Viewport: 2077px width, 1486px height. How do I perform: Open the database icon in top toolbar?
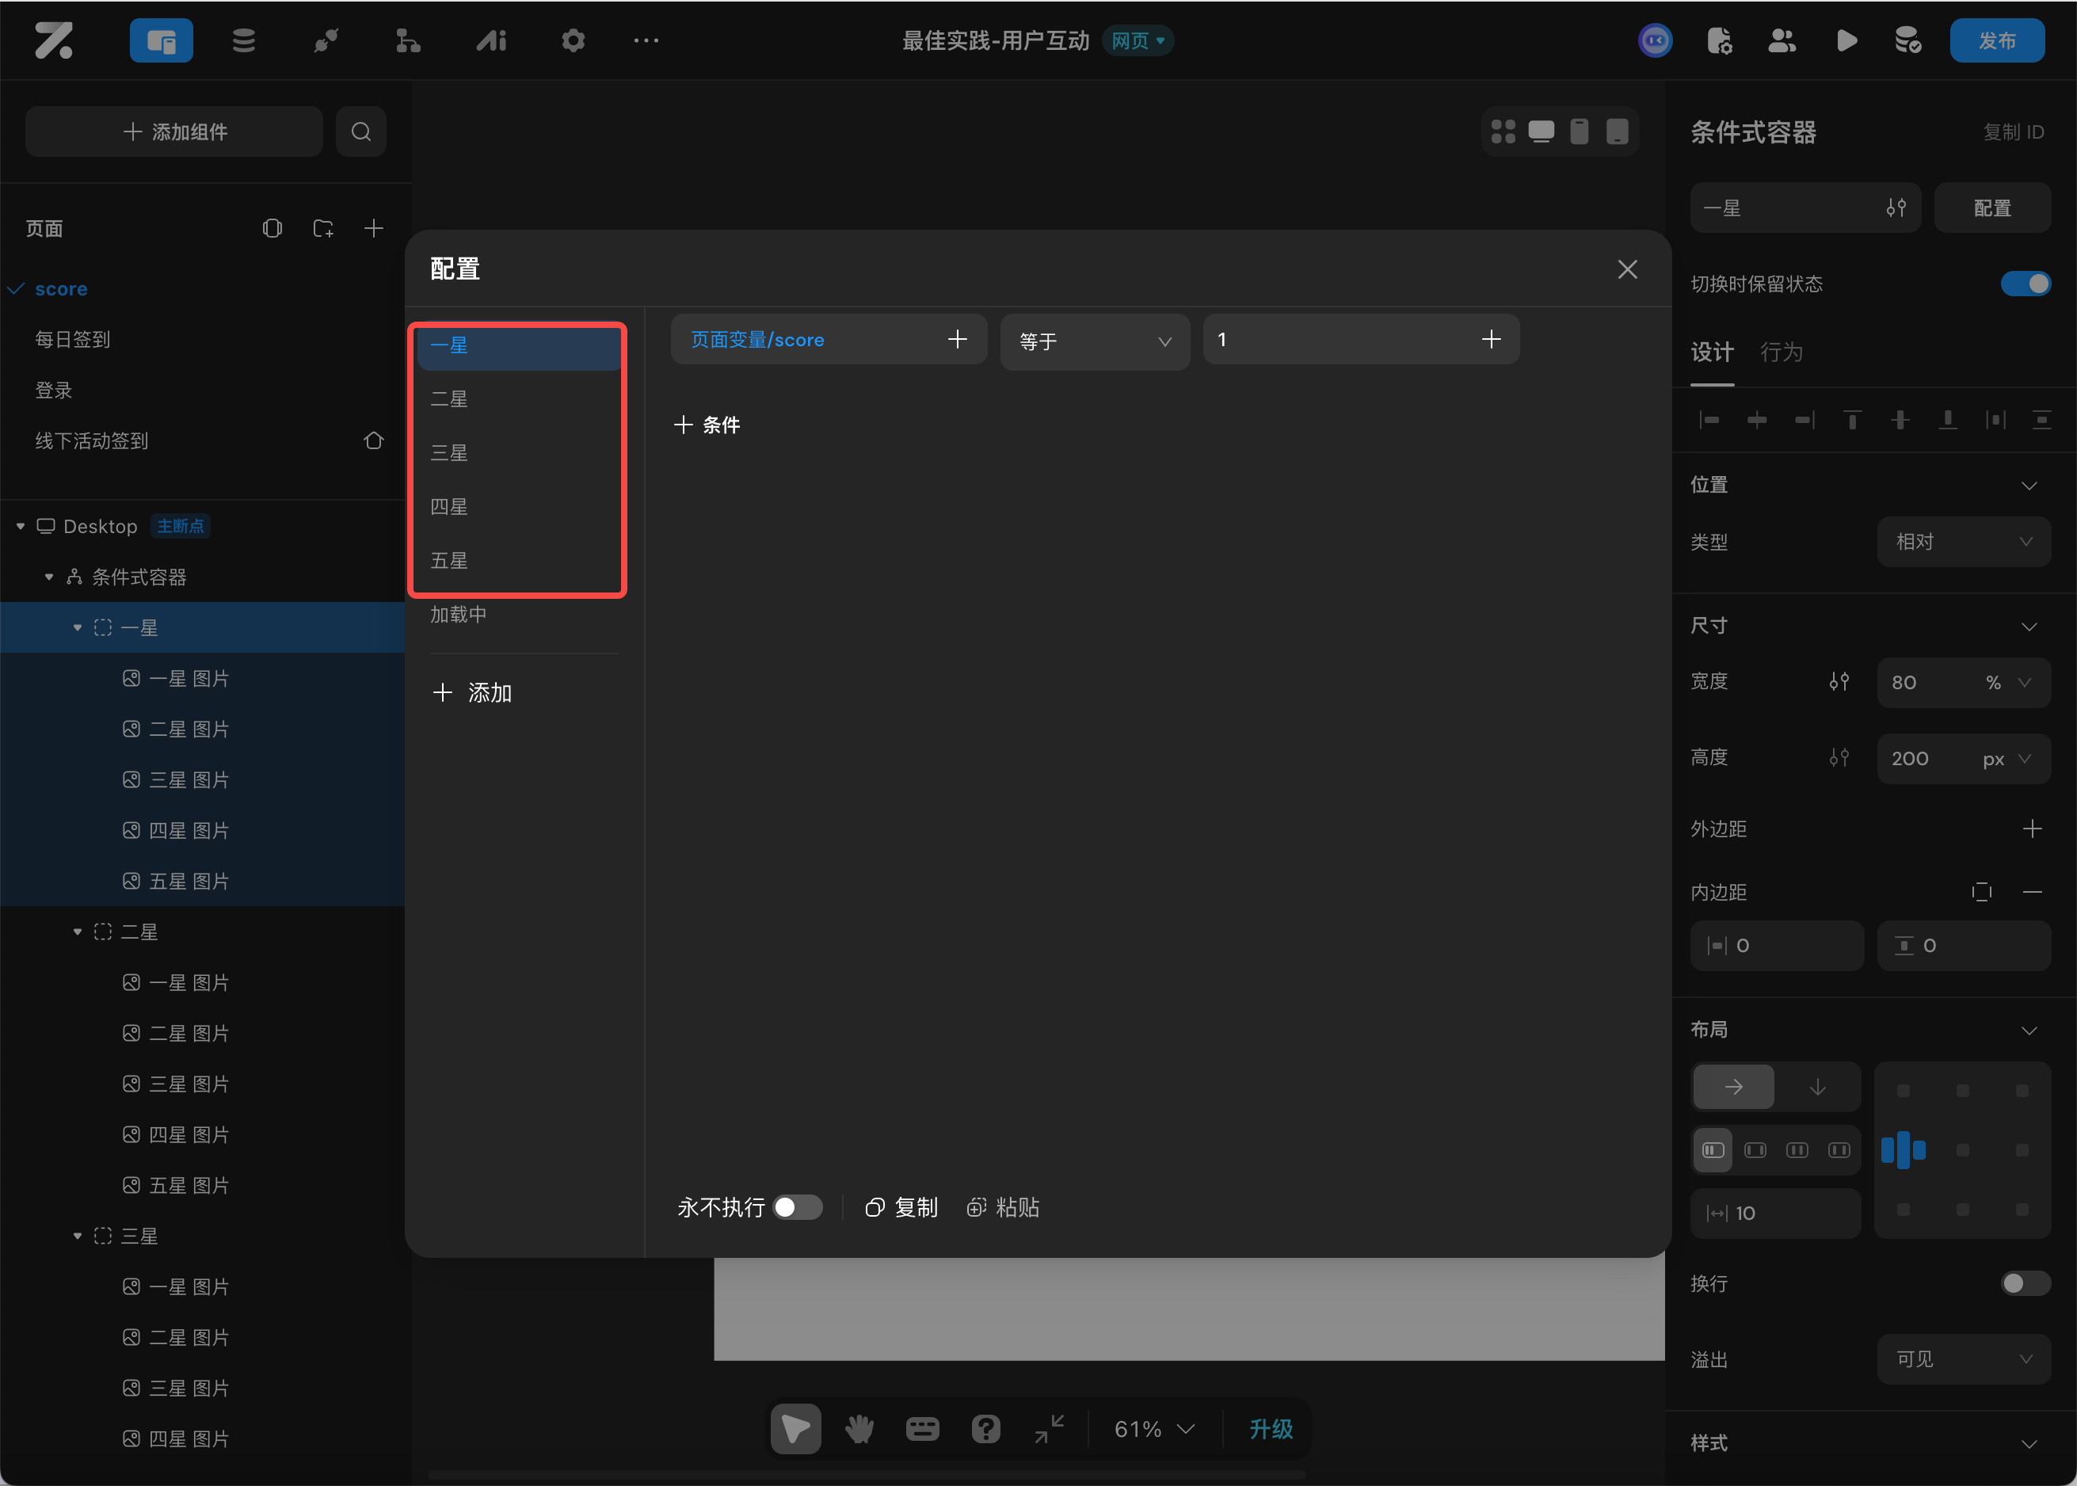[243, 40]
